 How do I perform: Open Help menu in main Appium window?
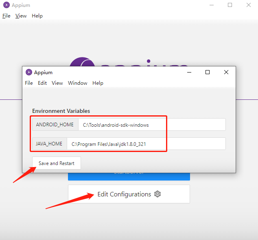point(37,16)
